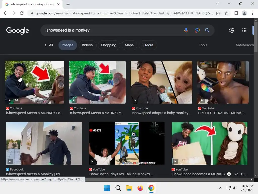Open the Chrome side panel
Viewport: 258px width, 194px height.
(236, 13)
